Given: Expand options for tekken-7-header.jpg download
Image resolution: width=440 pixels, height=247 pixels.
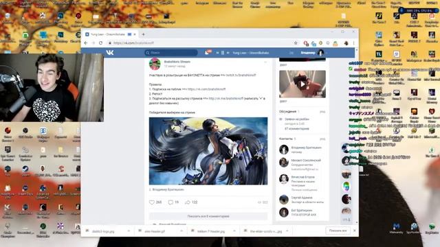Looking at the screenshot, I should [x=234, y=231].
